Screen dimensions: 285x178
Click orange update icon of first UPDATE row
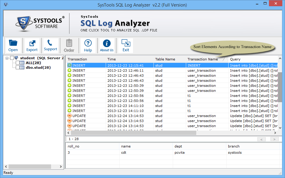69,116
